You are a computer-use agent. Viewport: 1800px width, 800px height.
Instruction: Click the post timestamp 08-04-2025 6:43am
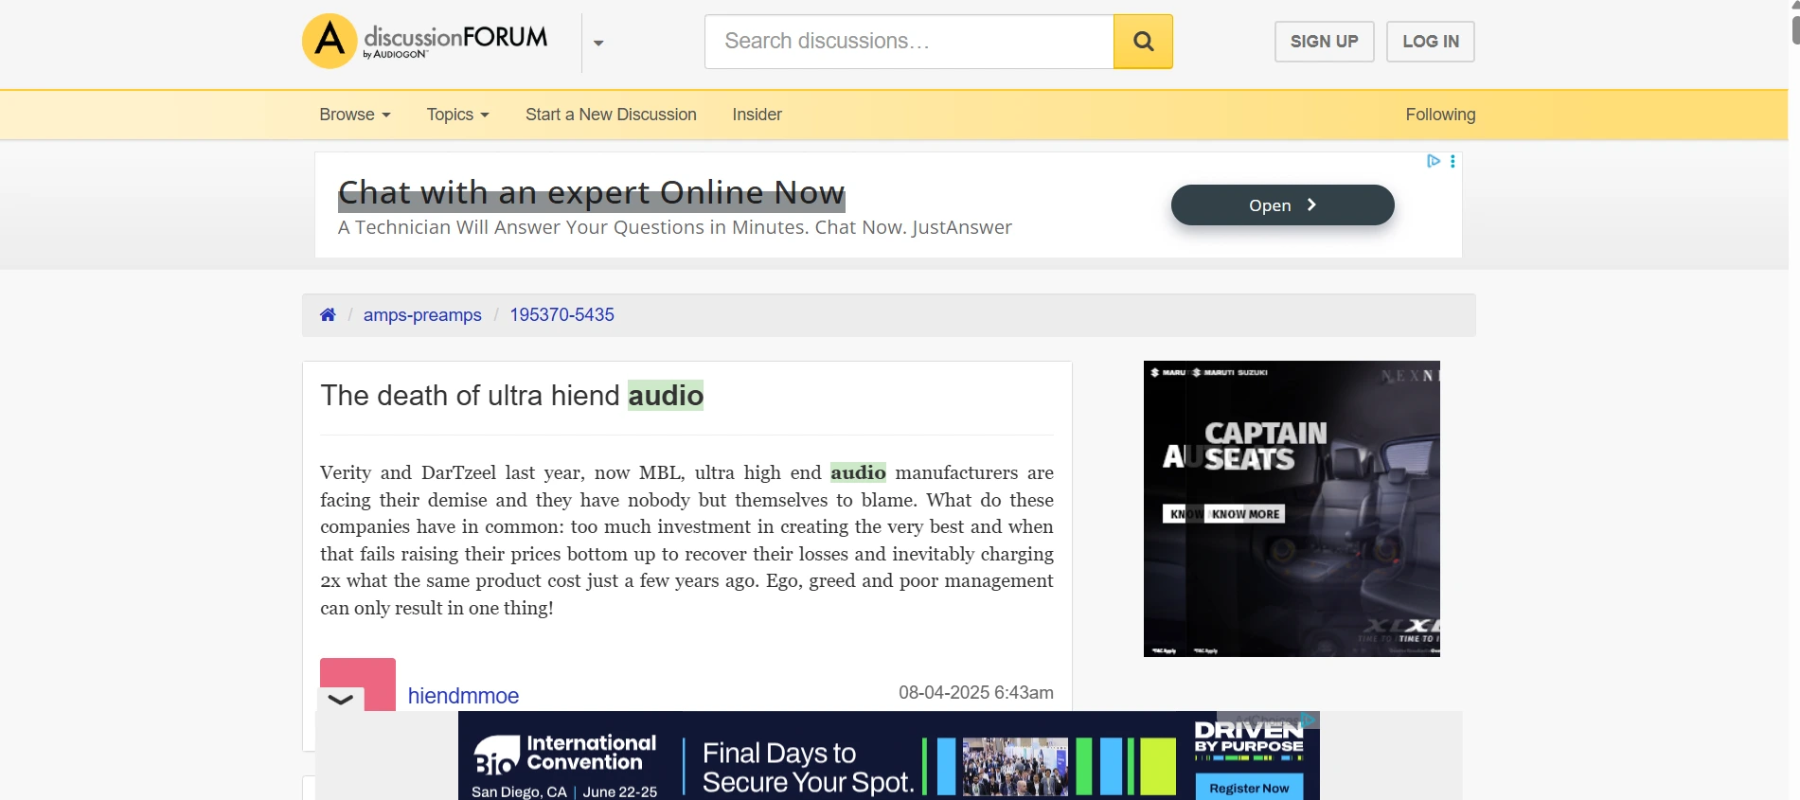coord(976,693)
